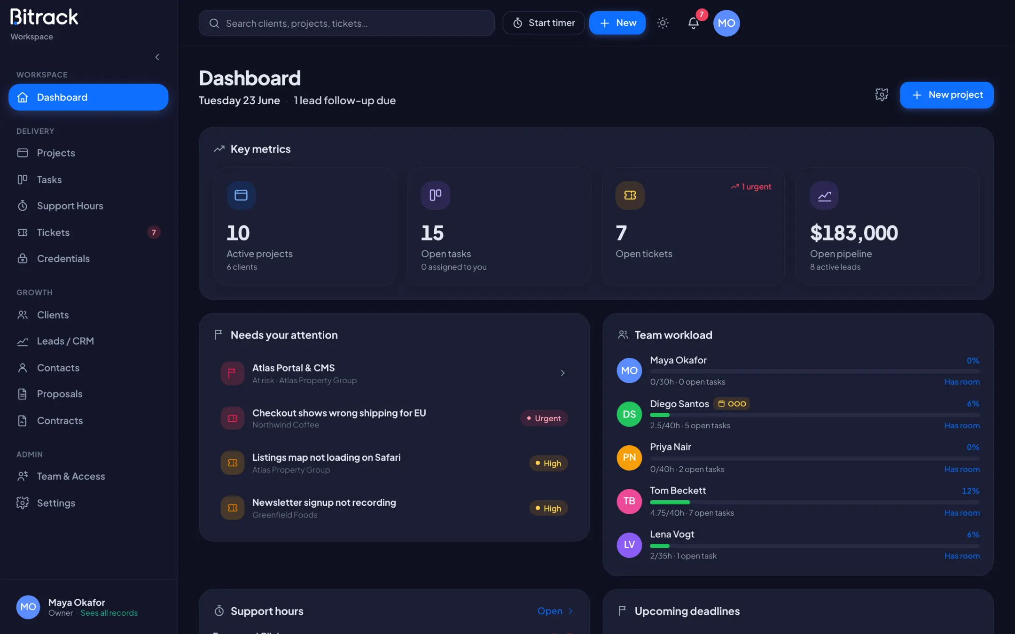Open Leads / CRM in the sidebar

point(88,341)
